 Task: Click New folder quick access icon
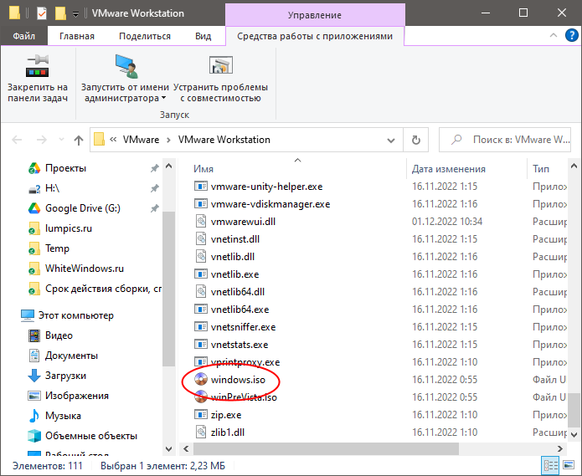coord(60,13)
